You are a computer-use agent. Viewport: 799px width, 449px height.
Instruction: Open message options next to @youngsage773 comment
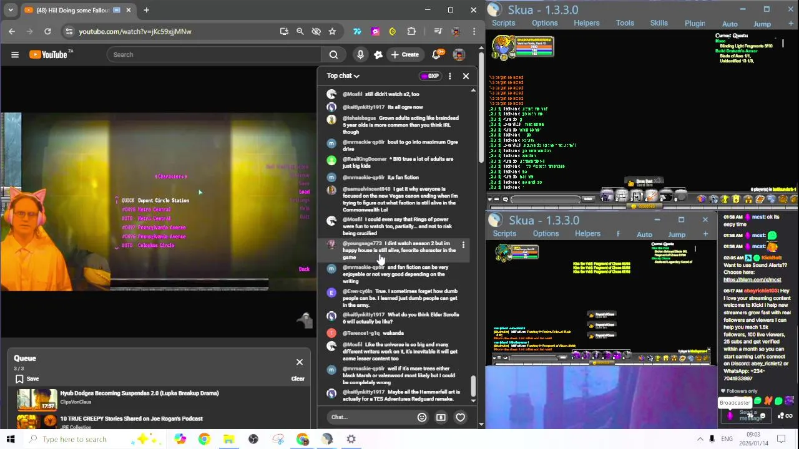tap(463, 245)
